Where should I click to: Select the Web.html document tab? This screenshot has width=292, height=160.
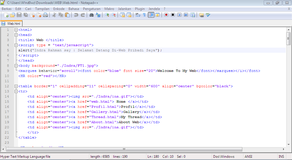(11, 24)
